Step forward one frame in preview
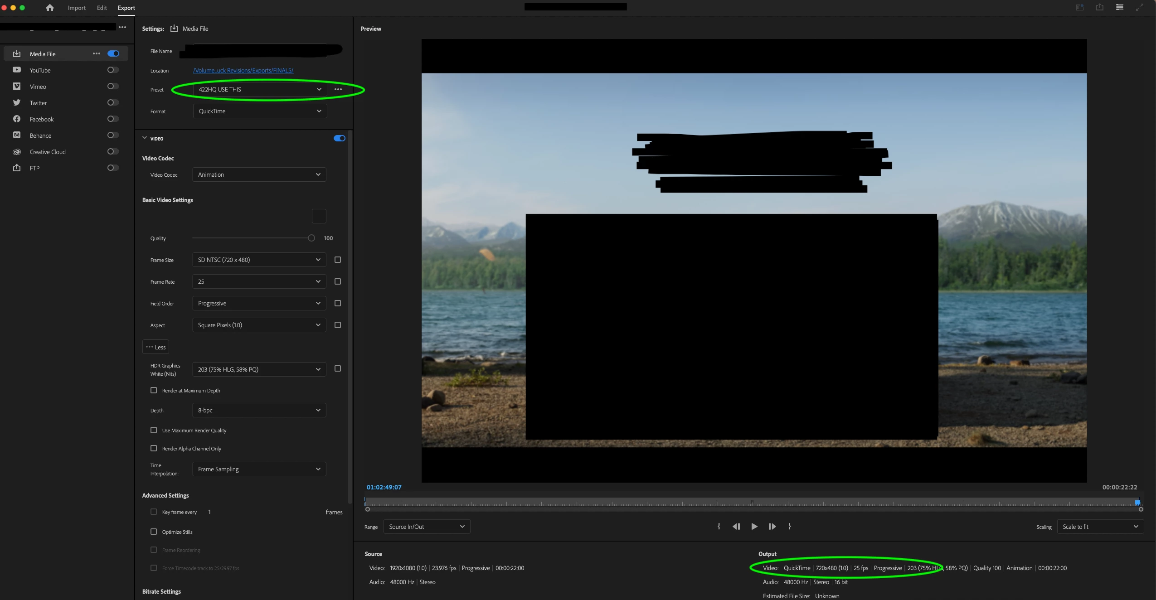The image size is (1156, 600). tap(772, 527)
